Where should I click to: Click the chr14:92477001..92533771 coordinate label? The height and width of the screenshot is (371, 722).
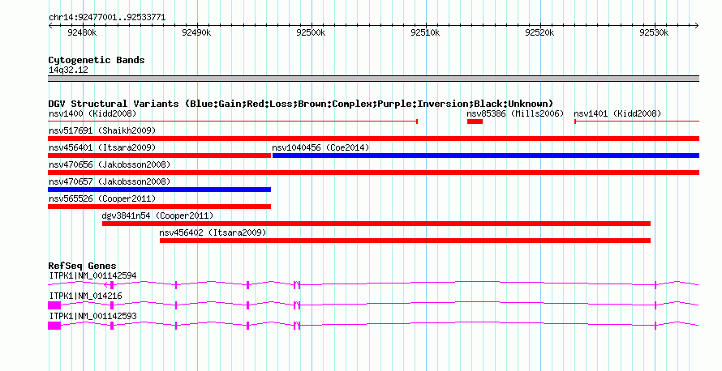point(107,18)
